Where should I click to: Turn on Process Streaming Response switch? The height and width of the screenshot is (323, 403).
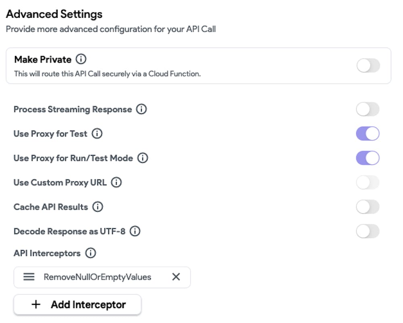pos(368,109)
